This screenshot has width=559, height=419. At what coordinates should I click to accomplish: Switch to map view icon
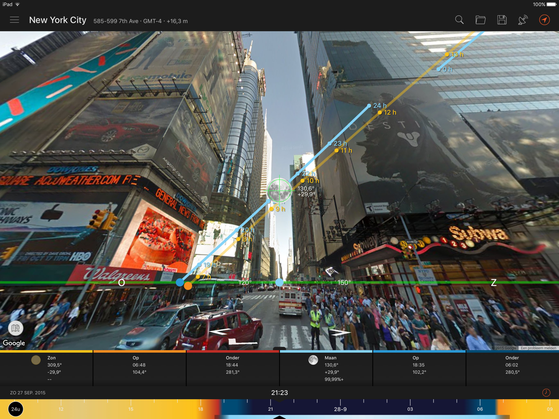pyautogui.click(x=15, y=328)
